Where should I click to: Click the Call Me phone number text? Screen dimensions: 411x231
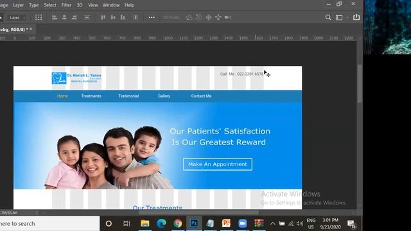tap(241, 74)
